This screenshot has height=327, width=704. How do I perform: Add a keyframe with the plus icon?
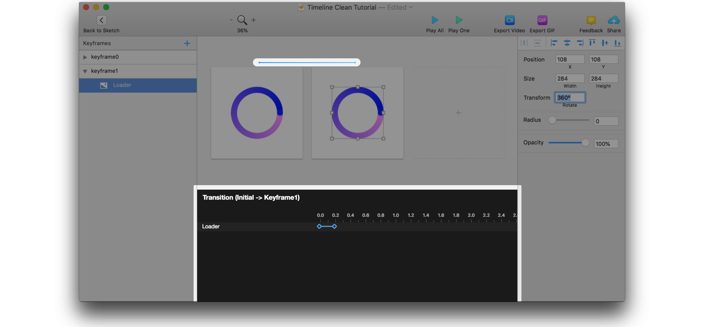187,43
